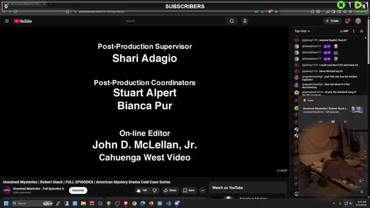Open chat info icon at bottom

point(297,194)
